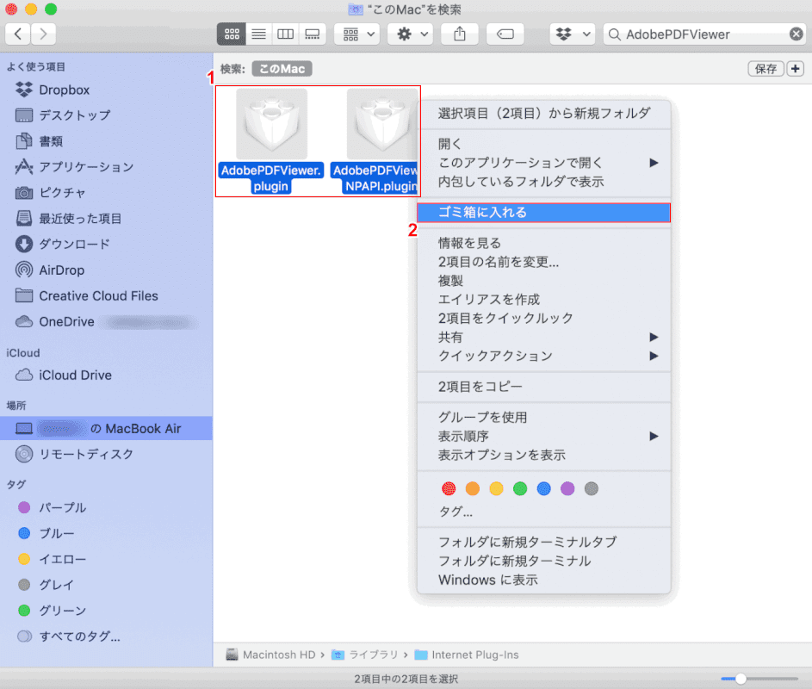This screenshot has height=689, width=812.
Task: Switch to icon view
Action: (x=232, y=34)
